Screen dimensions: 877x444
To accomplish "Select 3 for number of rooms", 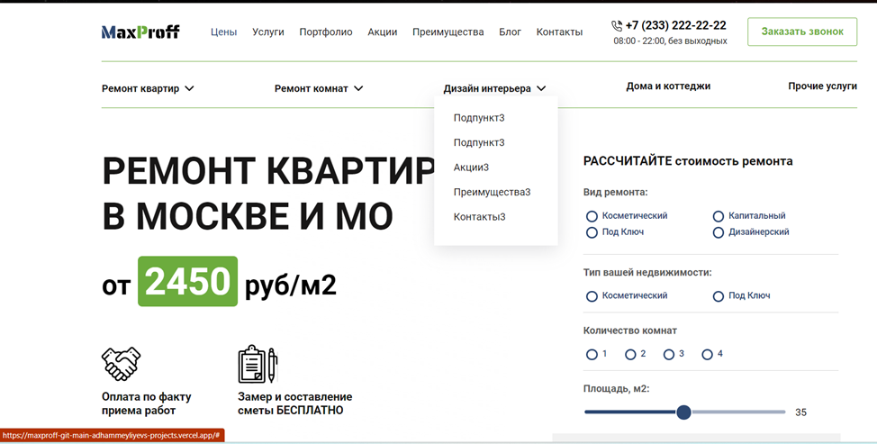I will click(669, 355).
